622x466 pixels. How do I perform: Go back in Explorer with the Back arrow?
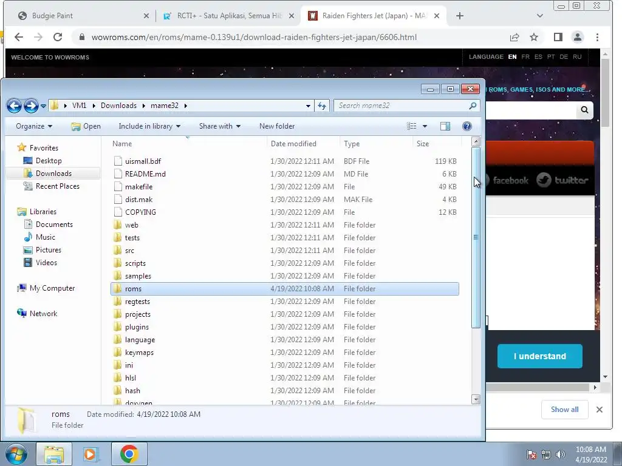pos(15,106)
